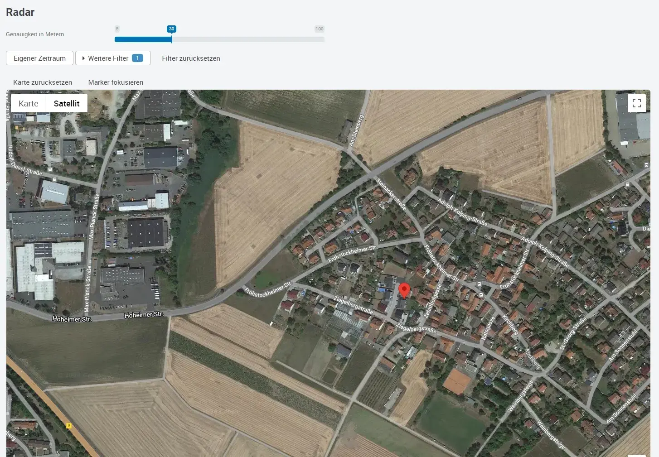Expand the Weitere Filter section
659x457 pixels.
(x=108, y=58)
